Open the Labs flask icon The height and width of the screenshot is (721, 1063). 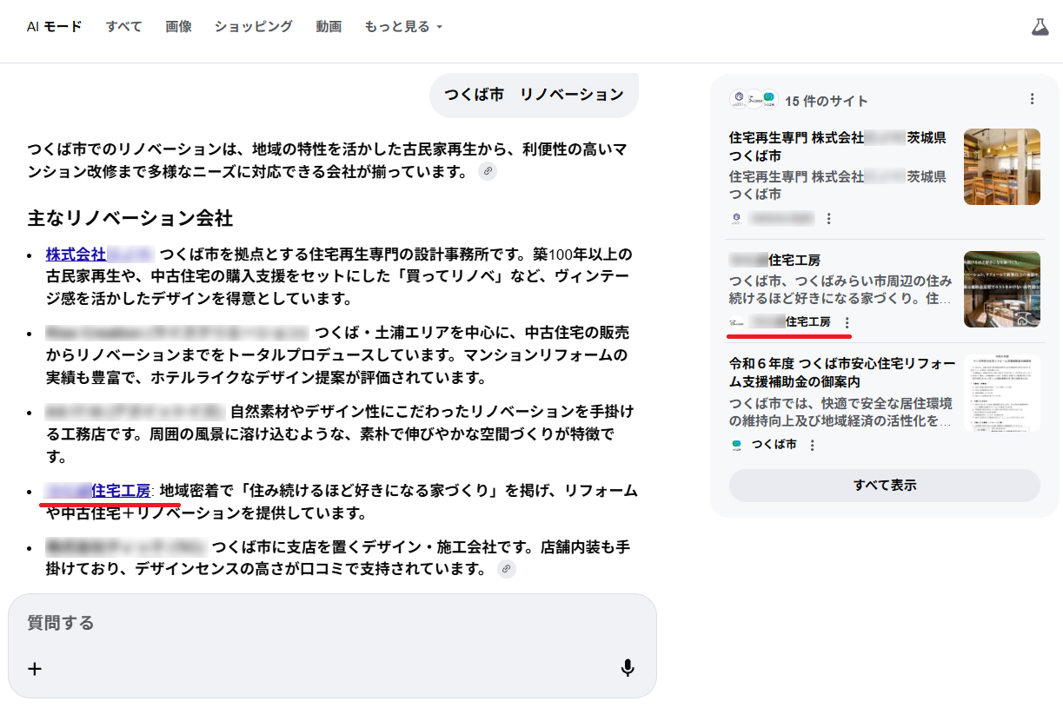1040,27
